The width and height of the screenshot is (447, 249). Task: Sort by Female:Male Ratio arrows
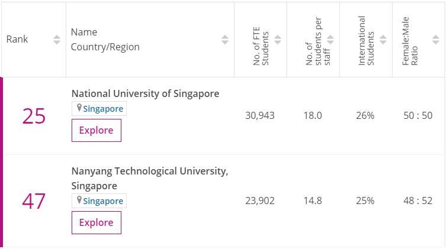point(436,40)
